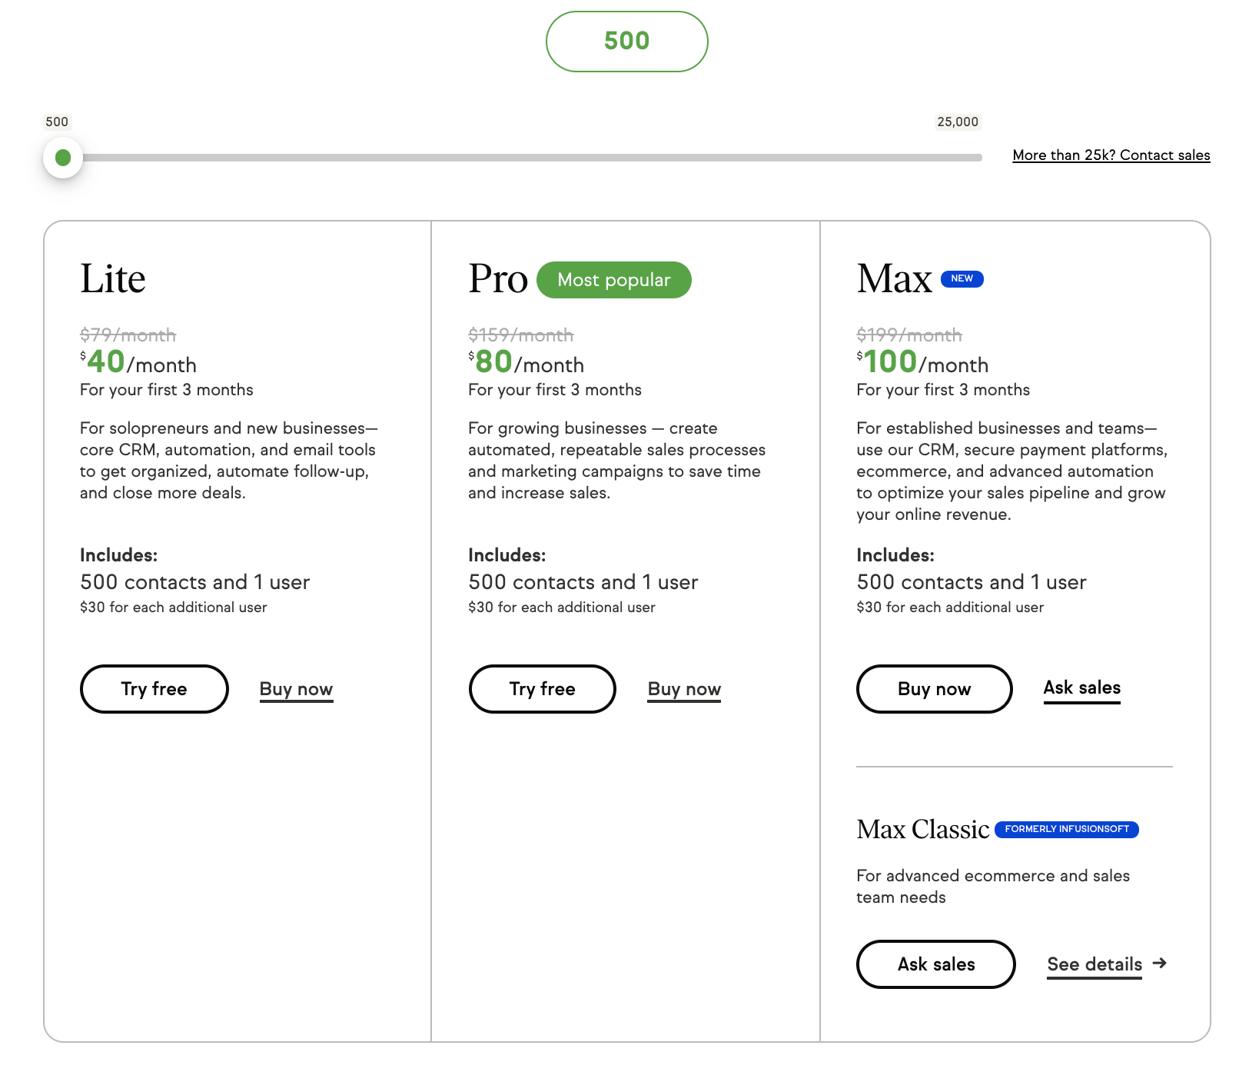Click the Formerly Infusionsoft badge
The width and height of the screenshot is (1239, 1072).
point(1067,829)
